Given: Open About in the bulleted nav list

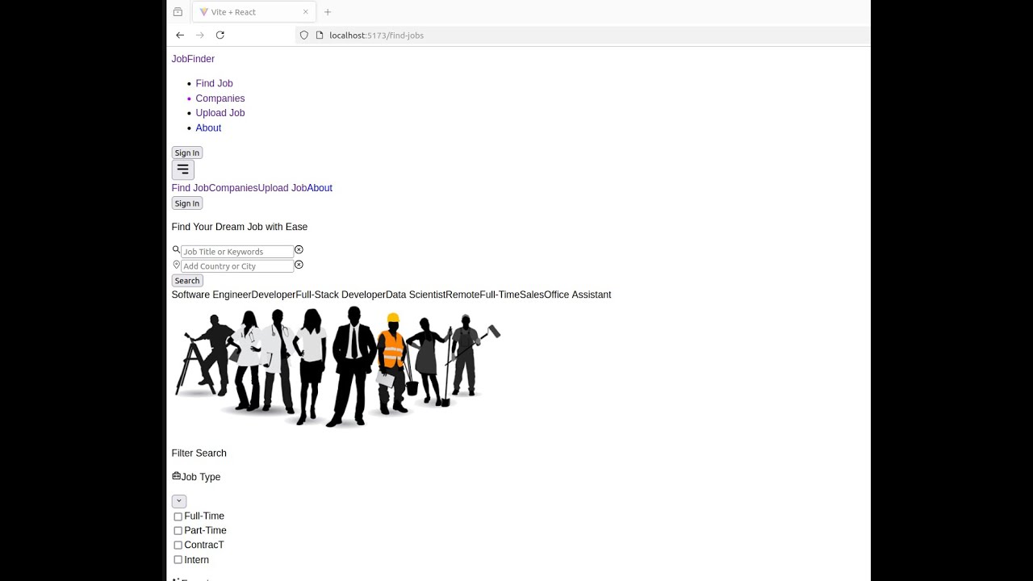Looking at the screenshot, I should tap(208, 127).
